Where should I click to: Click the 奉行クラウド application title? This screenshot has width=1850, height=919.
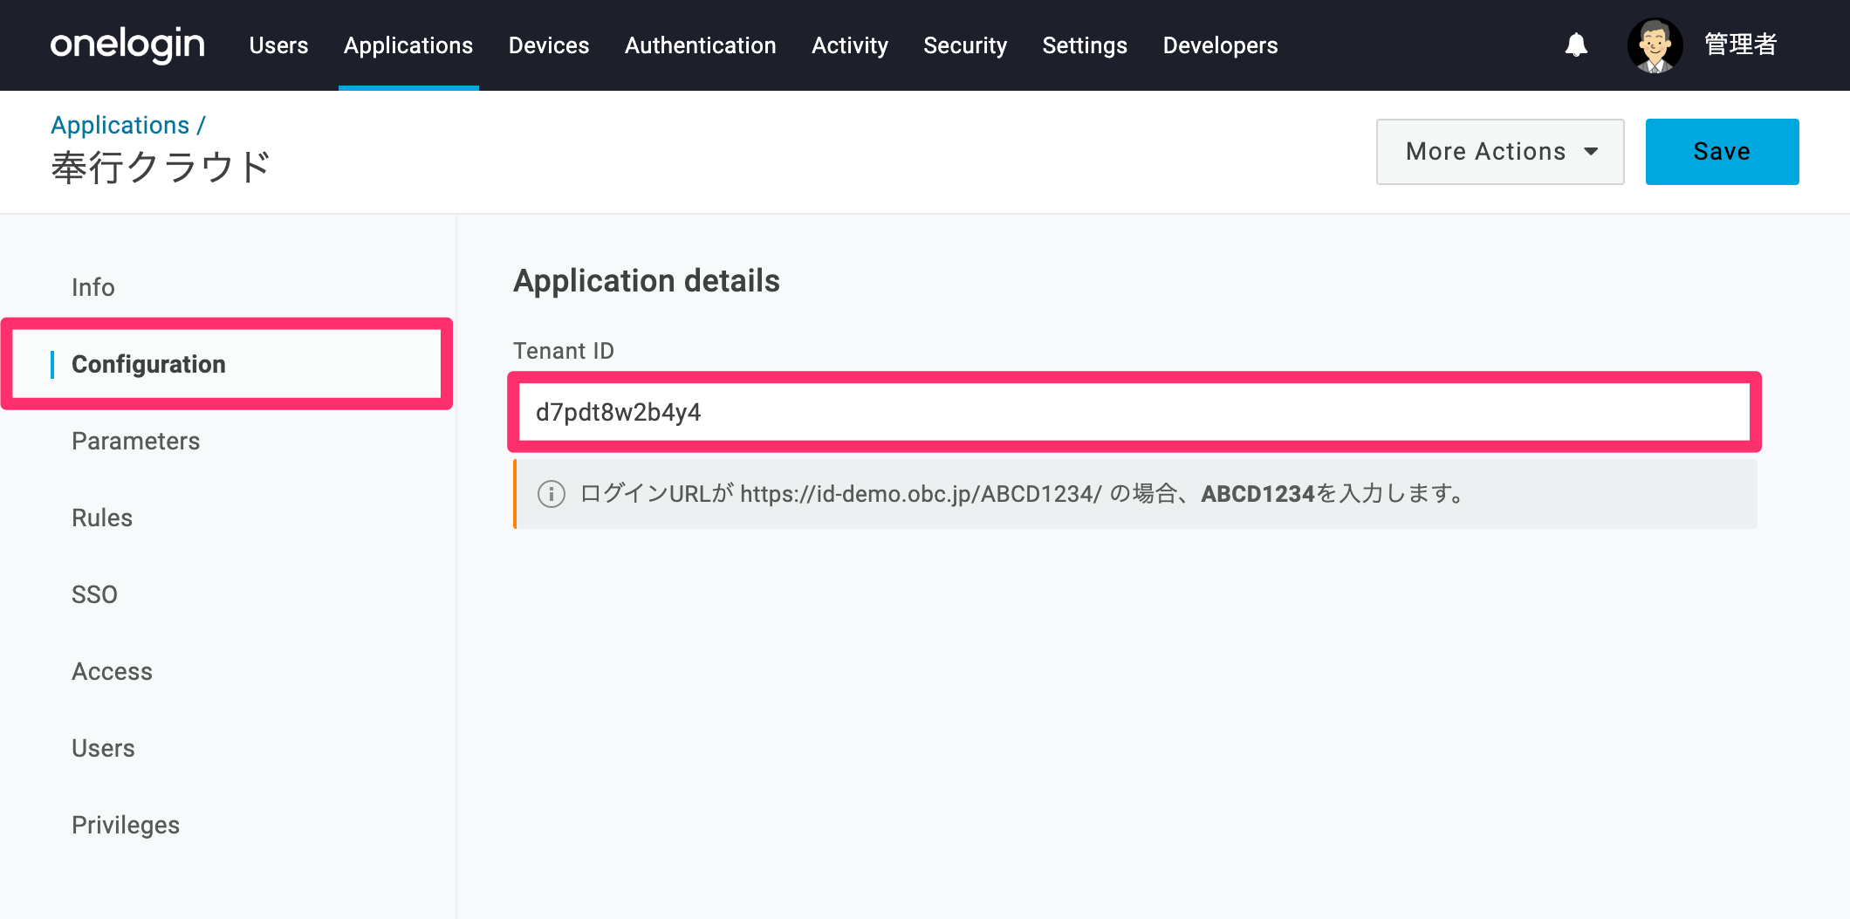(x=161, y=168)
